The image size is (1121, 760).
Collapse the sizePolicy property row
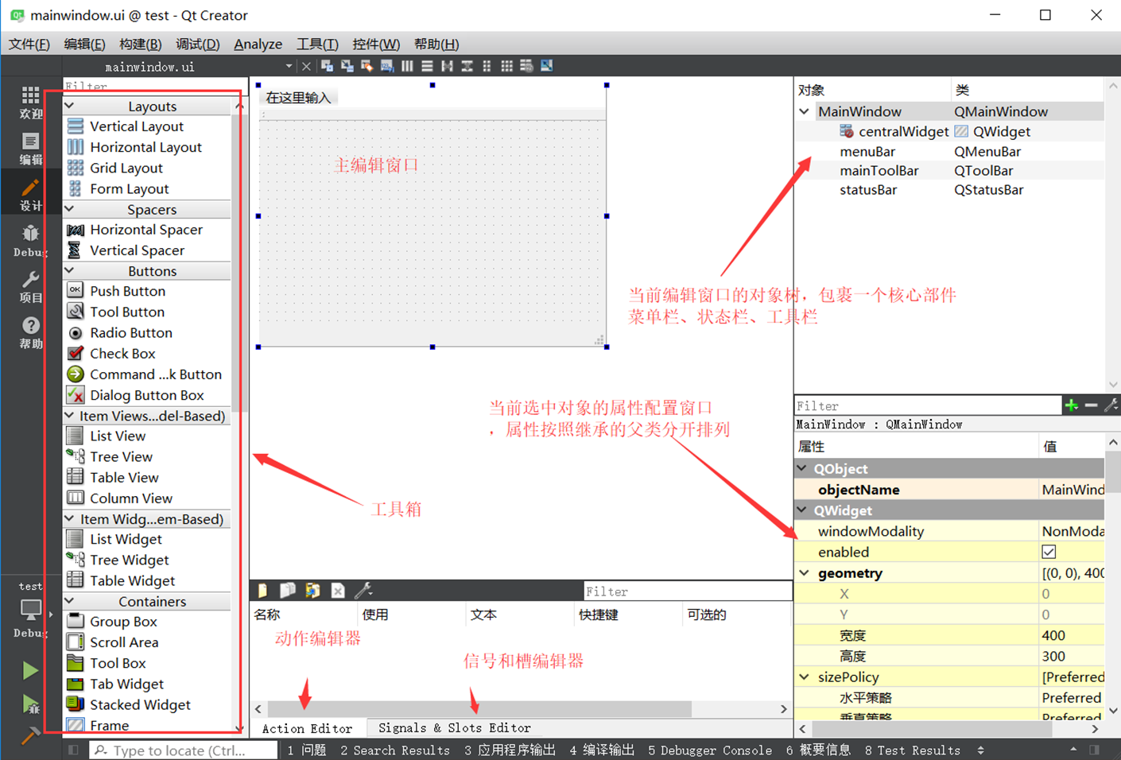804,677
